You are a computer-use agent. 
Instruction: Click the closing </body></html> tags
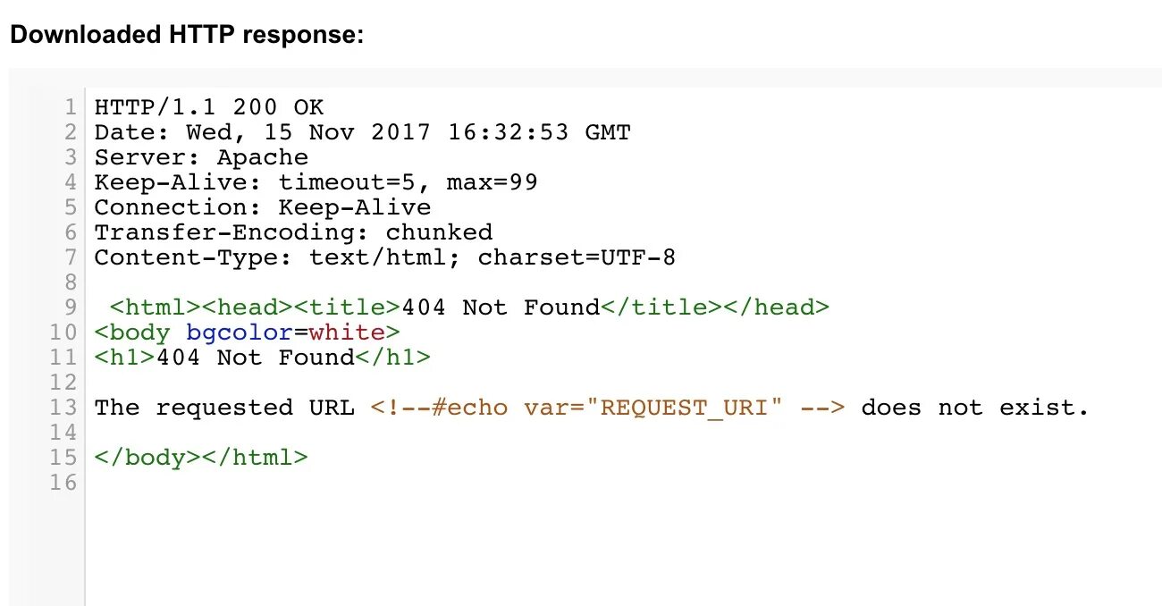(x=201, y=458)
